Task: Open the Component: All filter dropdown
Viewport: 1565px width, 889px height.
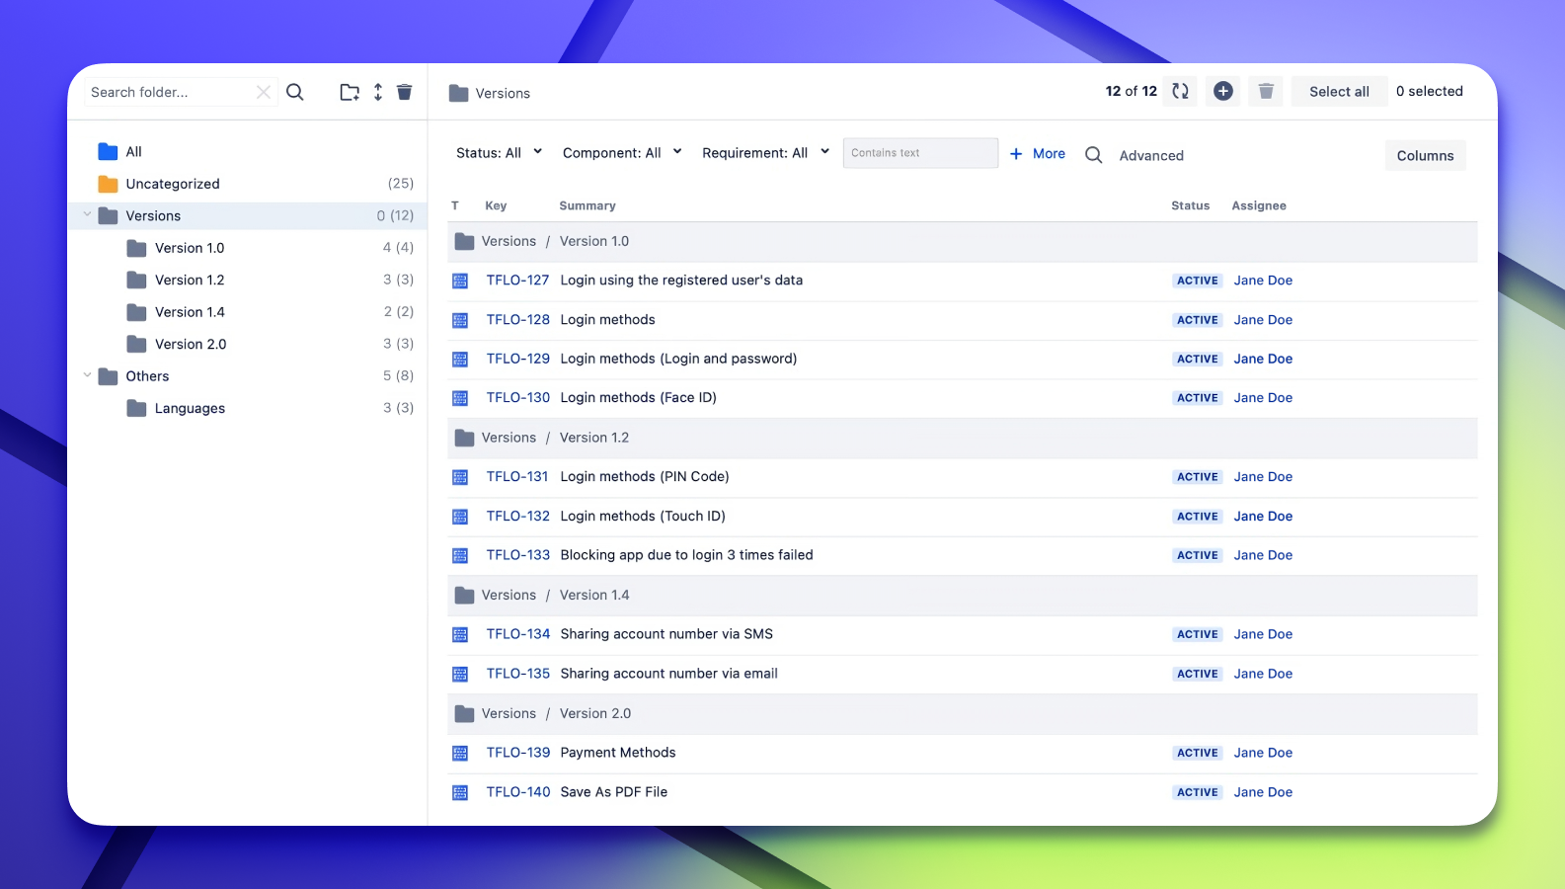Action: [621, 153]
